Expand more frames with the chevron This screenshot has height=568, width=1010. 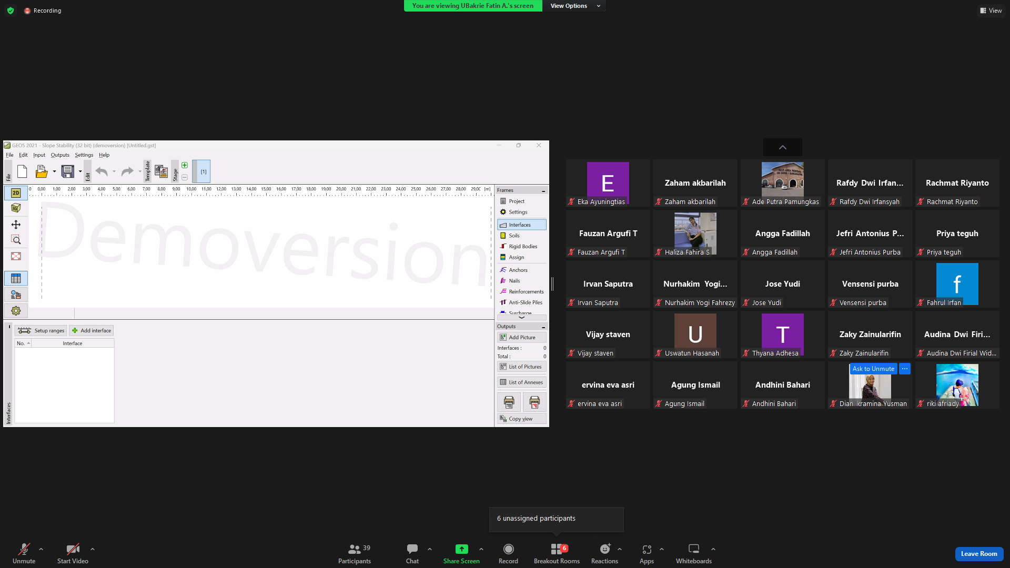coord(522,318)
